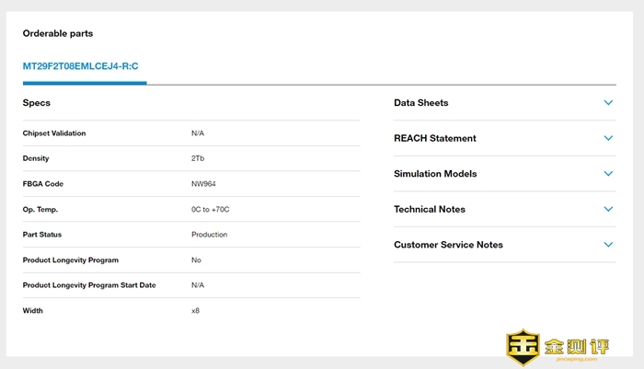Select the MT29F2T08EMLCEJ4-R:C part tab

point(81,66)
